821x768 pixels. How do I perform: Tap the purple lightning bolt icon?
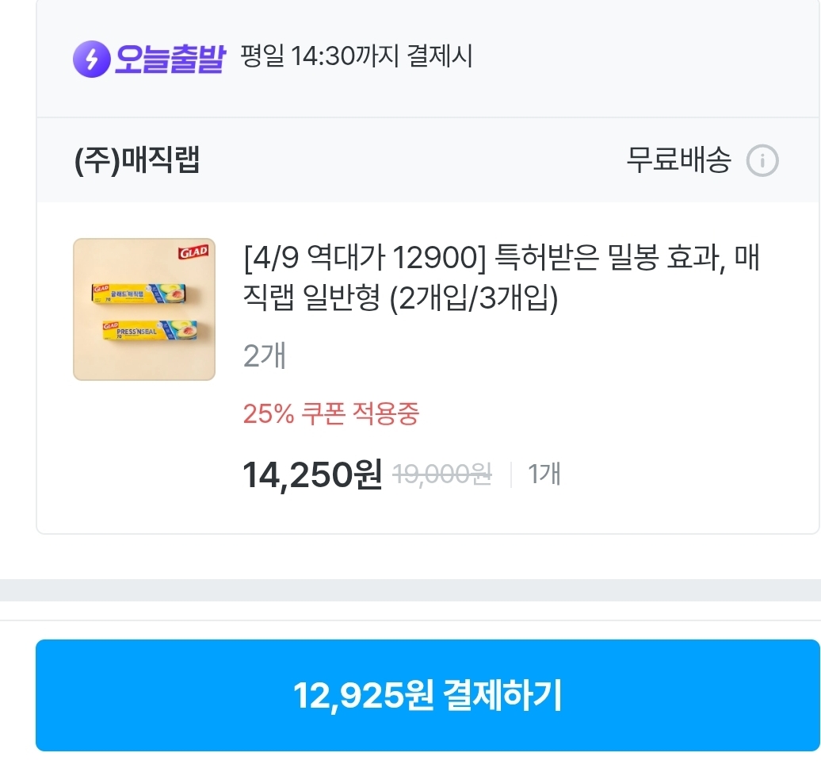pyautogui.click(x=91, y=59)
